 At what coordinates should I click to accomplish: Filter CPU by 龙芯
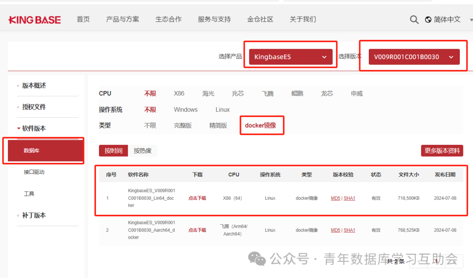pyautogui.click(x=327, y=94)
